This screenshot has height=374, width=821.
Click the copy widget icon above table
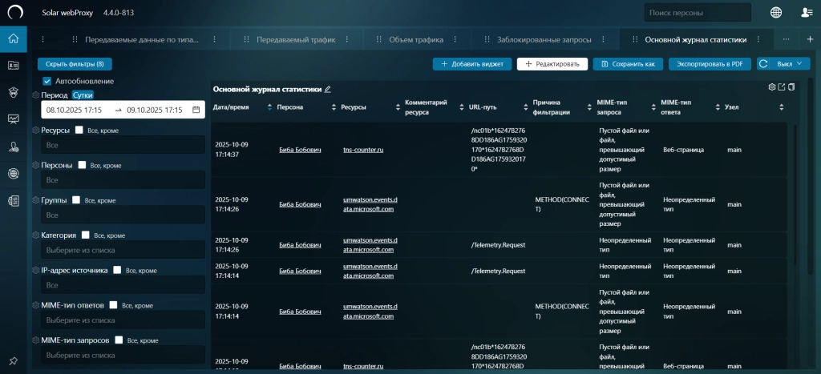pos(791,86)
